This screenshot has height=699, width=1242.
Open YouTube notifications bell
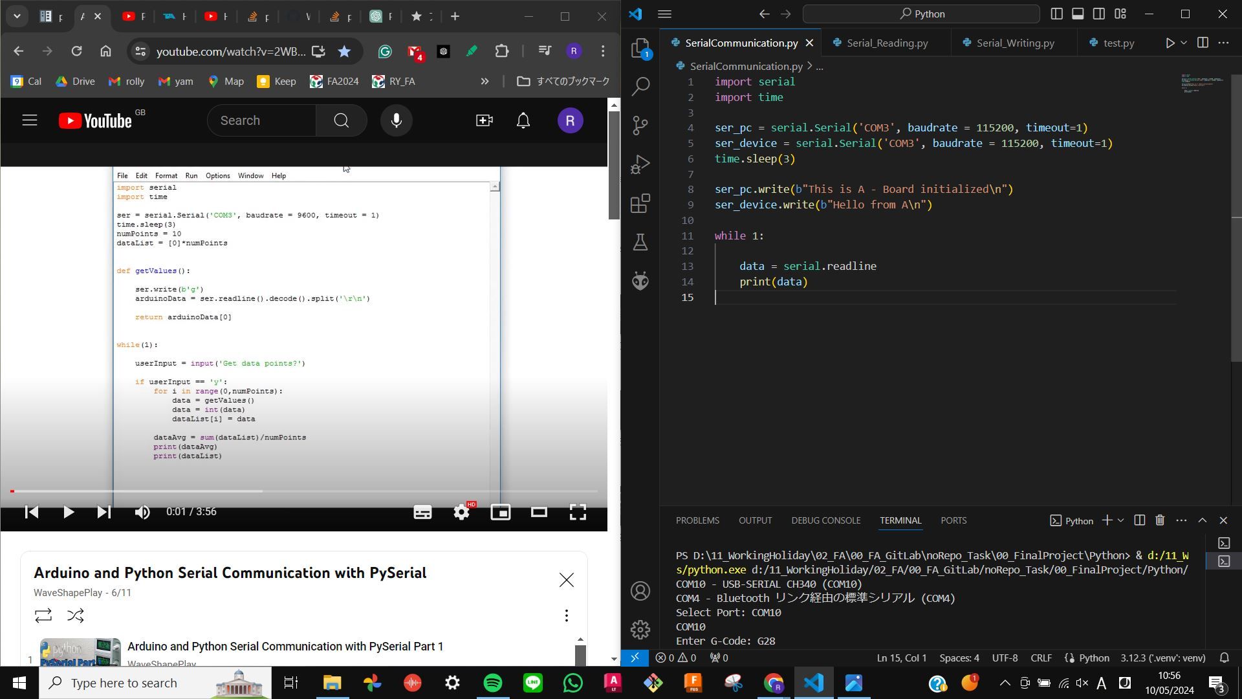523,120
